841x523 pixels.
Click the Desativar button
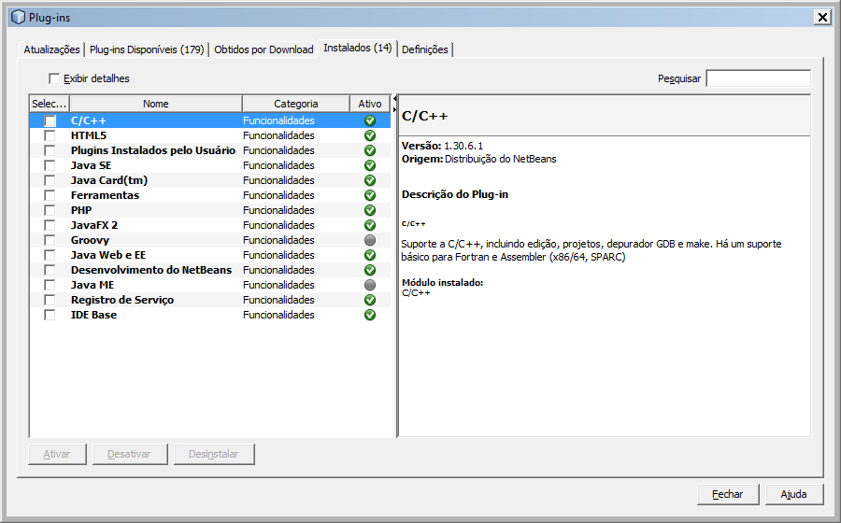[x=129, y=454]
